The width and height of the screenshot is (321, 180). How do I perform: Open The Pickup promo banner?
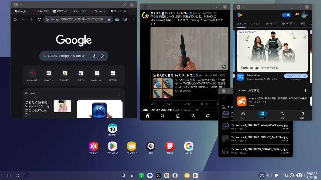point(272,51)
